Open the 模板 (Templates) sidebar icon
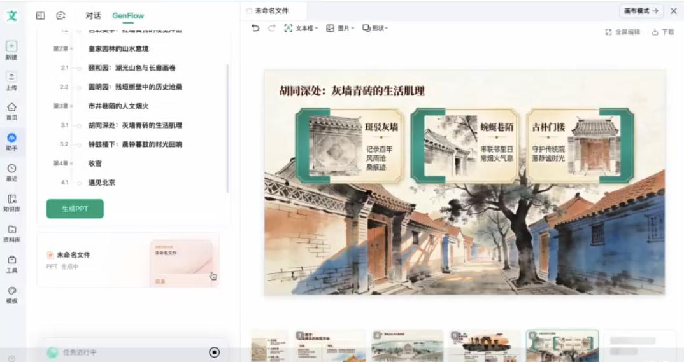The height and width of the screenshot is (362, 684). [11, 291]
